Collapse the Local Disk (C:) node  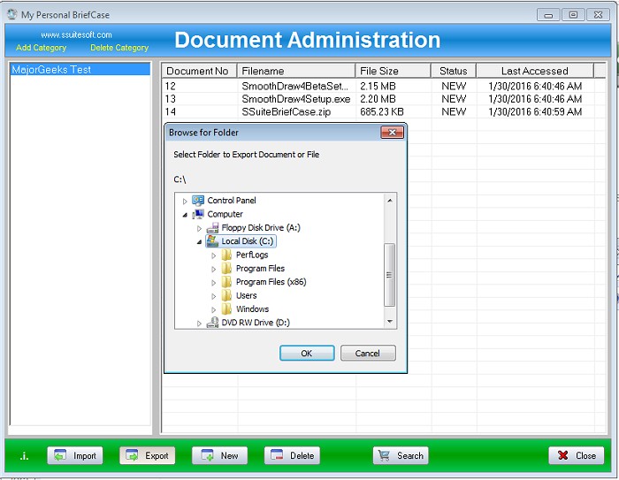(x=199, y=242)
